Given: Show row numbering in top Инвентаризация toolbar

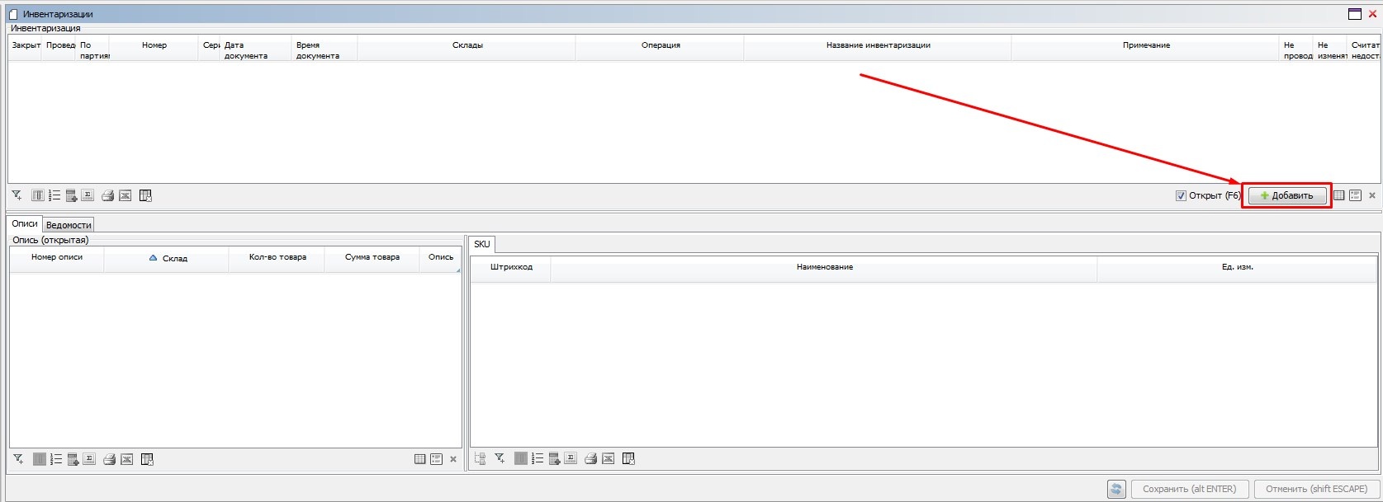Looking at the screenshot, I should pyautogui.click(x=54, y=195).
